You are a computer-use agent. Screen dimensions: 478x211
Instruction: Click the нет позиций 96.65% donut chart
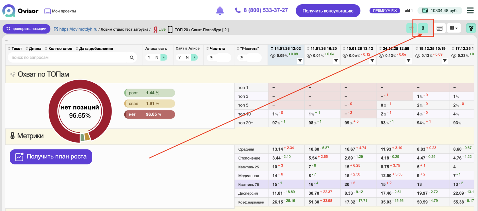[x=80, y=111]
